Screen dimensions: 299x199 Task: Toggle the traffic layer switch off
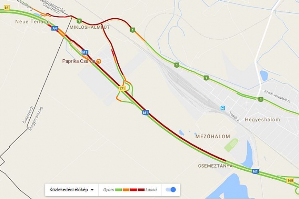click(x=171, y=190)
